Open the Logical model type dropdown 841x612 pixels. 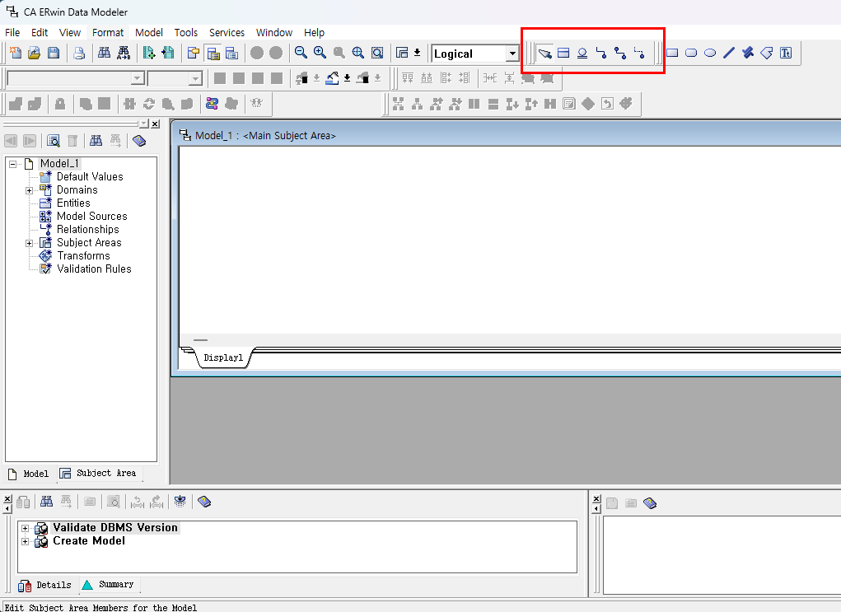[x=512, y=54]
